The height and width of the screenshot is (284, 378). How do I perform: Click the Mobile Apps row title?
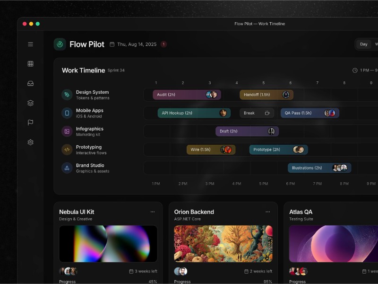[x=90, y=110]
